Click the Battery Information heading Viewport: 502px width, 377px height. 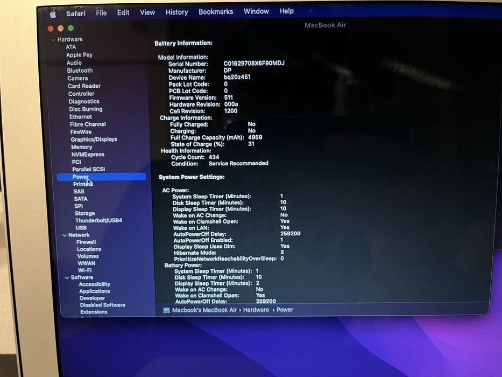[x=183, y=43]
